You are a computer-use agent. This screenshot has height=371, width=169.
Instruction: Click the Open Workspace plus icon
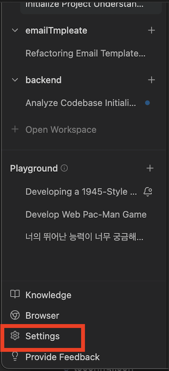[x=15, y=130]
